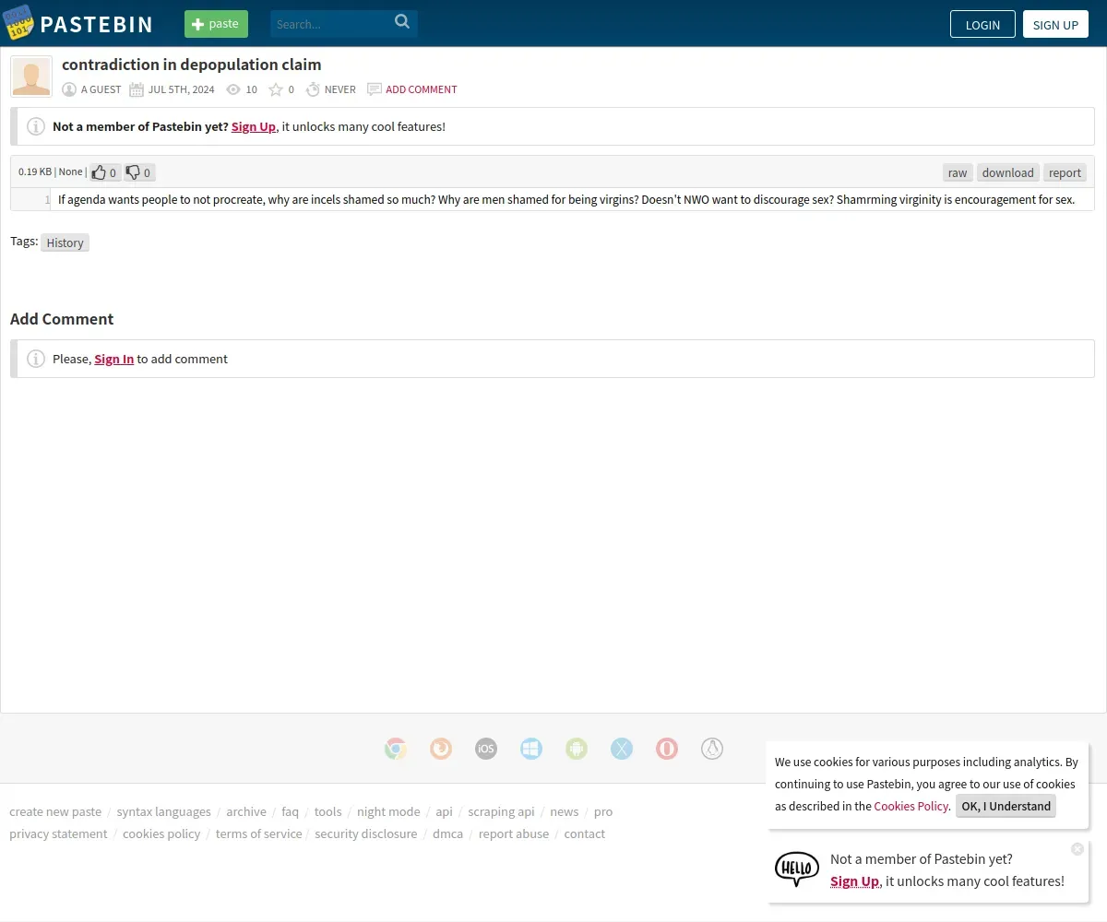Click the Pastebin logo icon

click(18, 22)
